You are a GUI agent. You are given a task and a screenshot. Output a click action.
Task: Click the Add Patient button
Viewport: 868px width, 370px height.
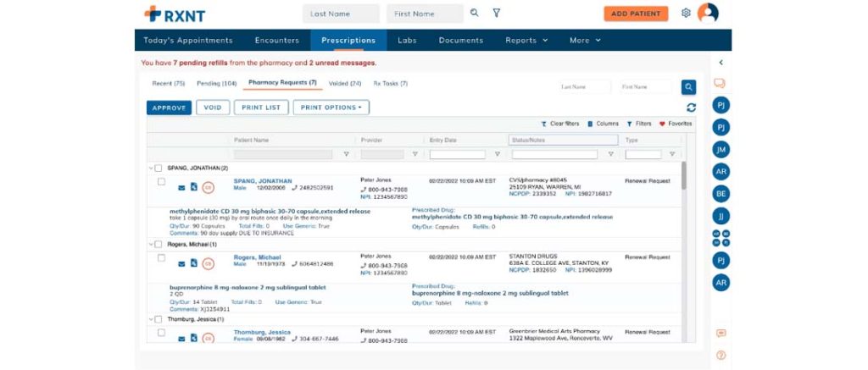point(636,14)
